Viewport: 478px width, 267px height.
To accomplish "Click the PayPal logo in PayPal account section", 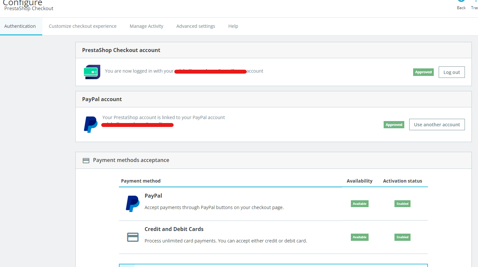I will [91, 125].
